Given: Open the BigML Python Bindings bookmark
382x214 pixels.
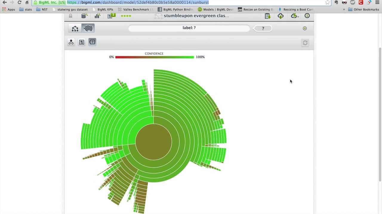Looking at the screenshot, I should click(175, 10).
